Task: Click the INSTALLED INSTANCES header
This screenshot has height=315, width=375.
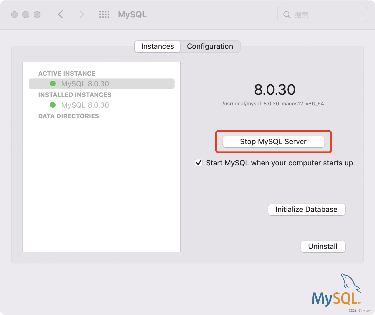Action: [x=75, y=95]
